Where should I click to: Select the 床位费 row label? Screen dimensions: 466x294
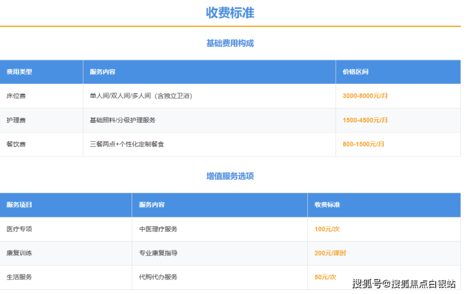tap(16, 96)
